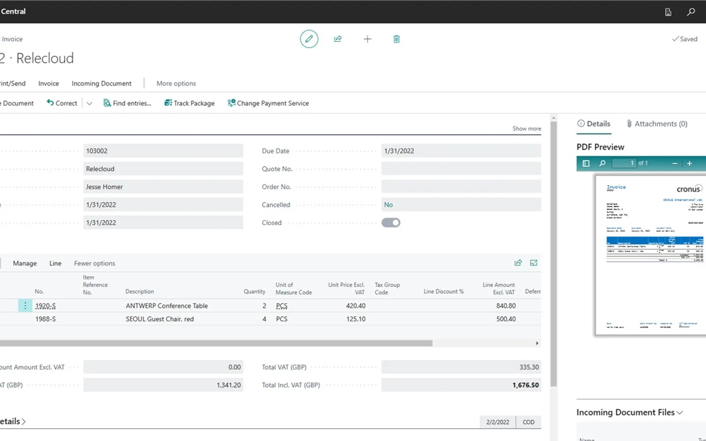Click Show more link
The width and height of the screenshot is (706, 441).
click(526, 128)
